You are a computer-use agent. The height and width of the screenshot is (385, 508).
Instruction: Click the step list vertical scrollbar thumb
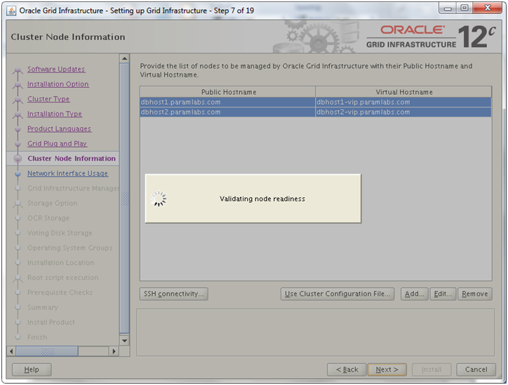(124, 198)
